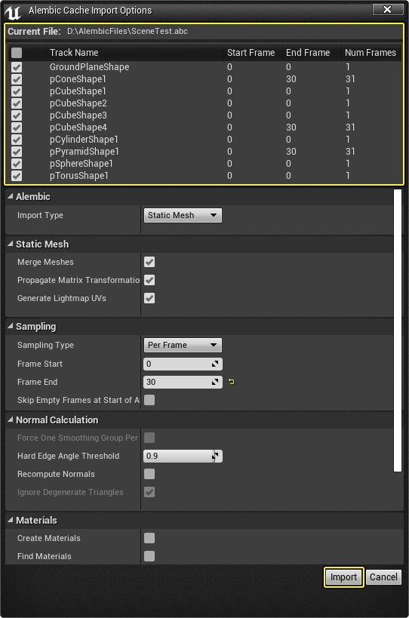Close the Alembic Cache Import Options dialog
This screenshot has width=409, height=618.
388,10
